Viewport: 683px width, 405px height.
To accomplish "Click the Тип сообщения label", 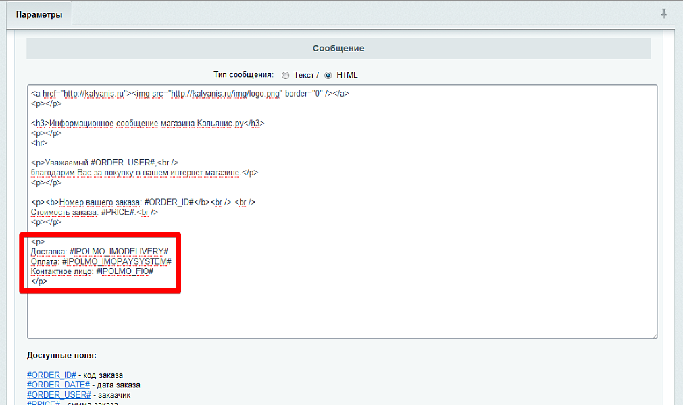I will pos(243,75).
